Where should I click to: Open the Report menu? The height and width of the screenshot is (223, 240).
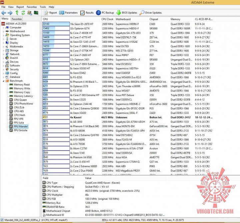pyautogui.click(x=20, y=7)
